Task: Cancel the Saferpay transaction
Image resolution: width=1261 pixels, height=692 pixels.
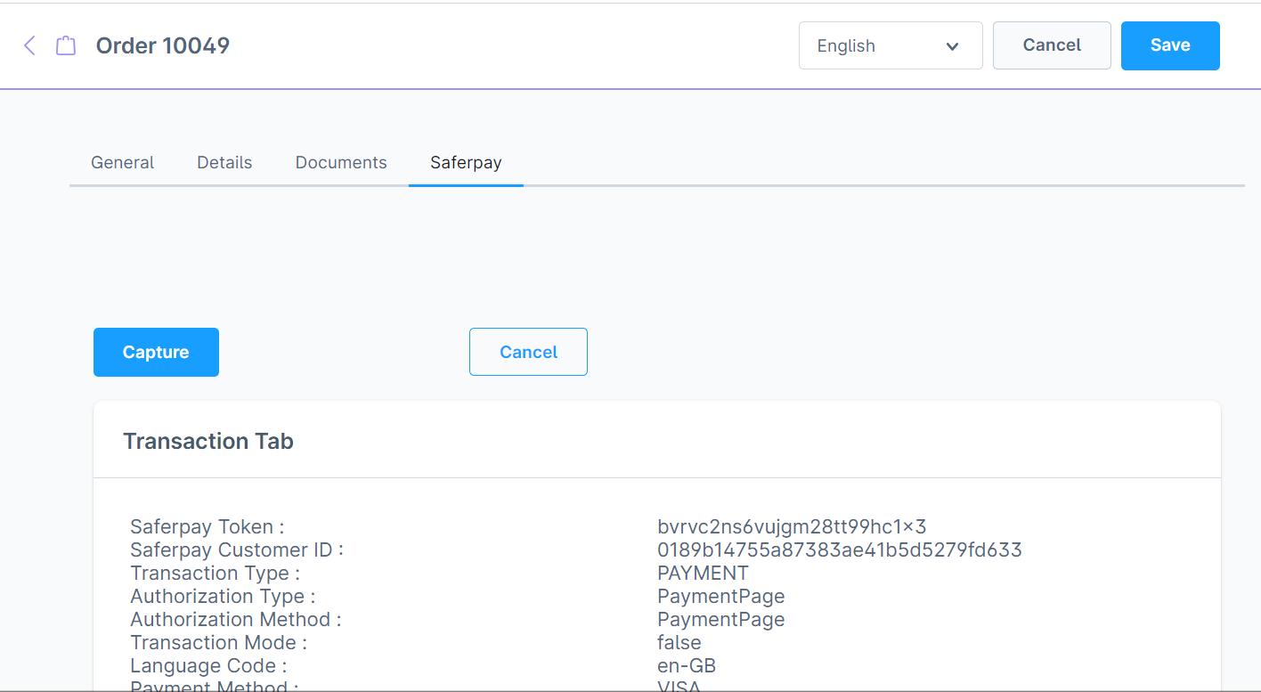Action: [528, 351]
